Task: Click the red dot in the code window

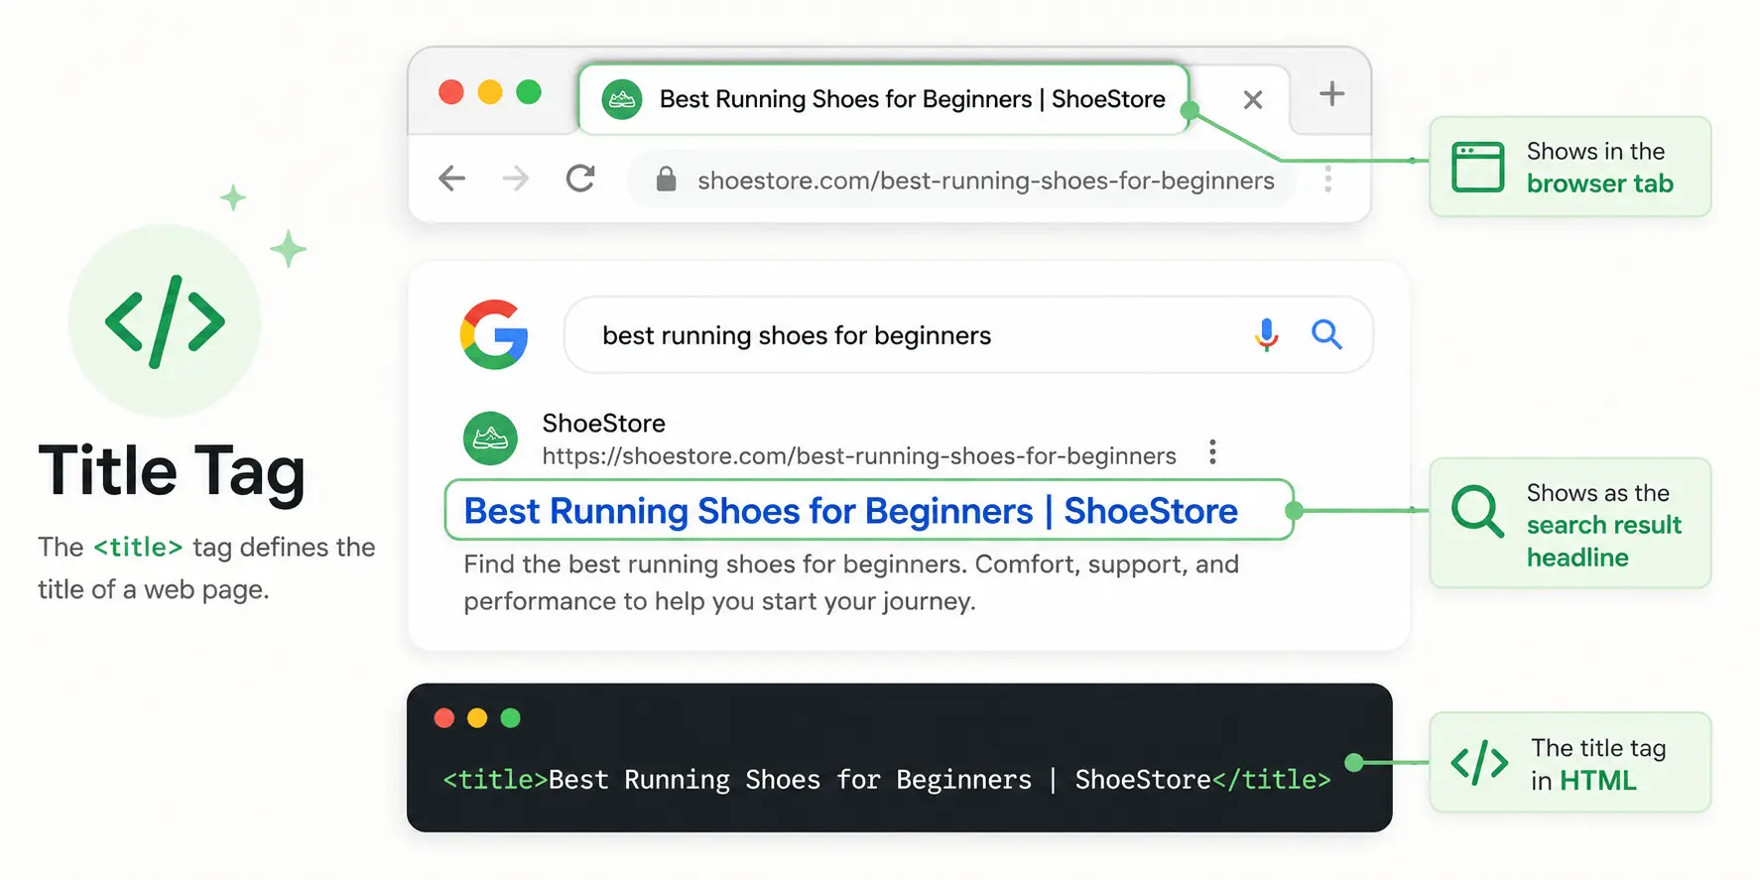Action: [444, 718]
